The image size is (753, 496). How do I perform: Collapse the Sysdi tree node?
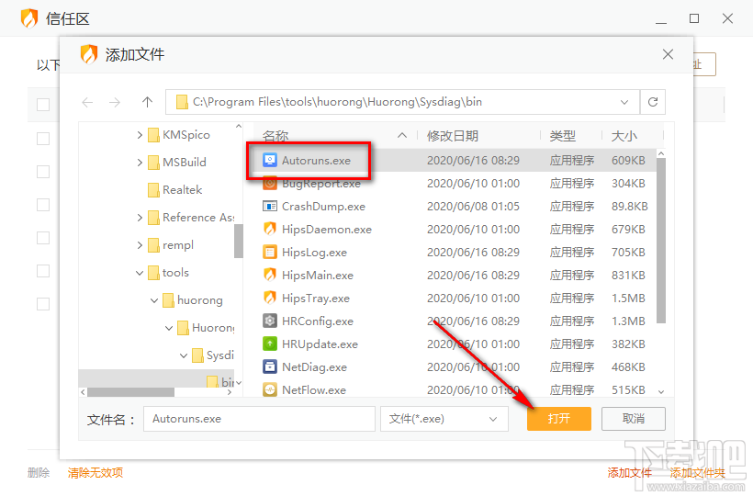click(x=184, y=355)
